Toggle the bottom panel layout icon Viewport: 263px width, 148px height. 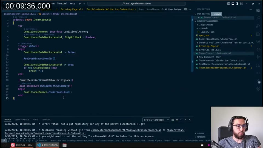point(233,4)
